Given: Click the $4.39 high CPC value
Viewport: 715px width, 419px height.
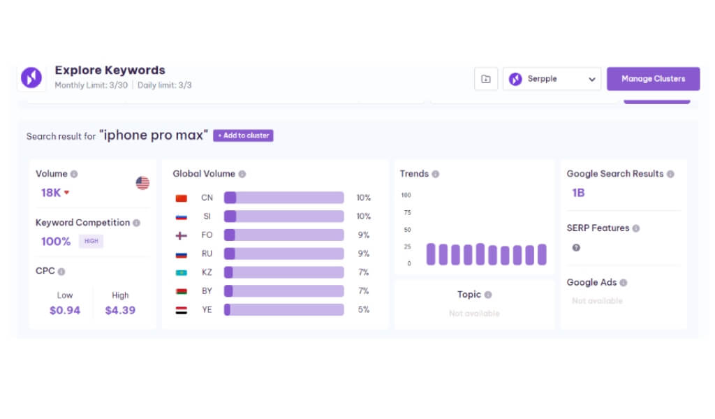Looking at the screenshot, I should [120, 310].
